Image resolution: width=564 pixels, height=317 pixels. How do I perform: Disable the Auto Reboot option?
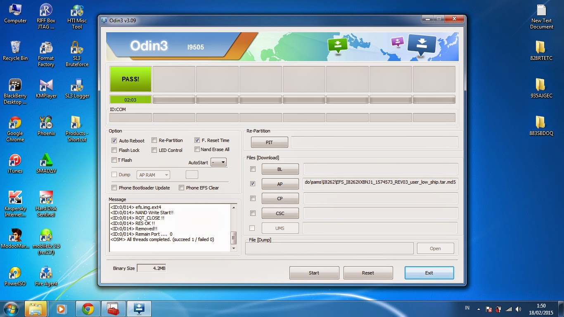(x=114, y=140)
